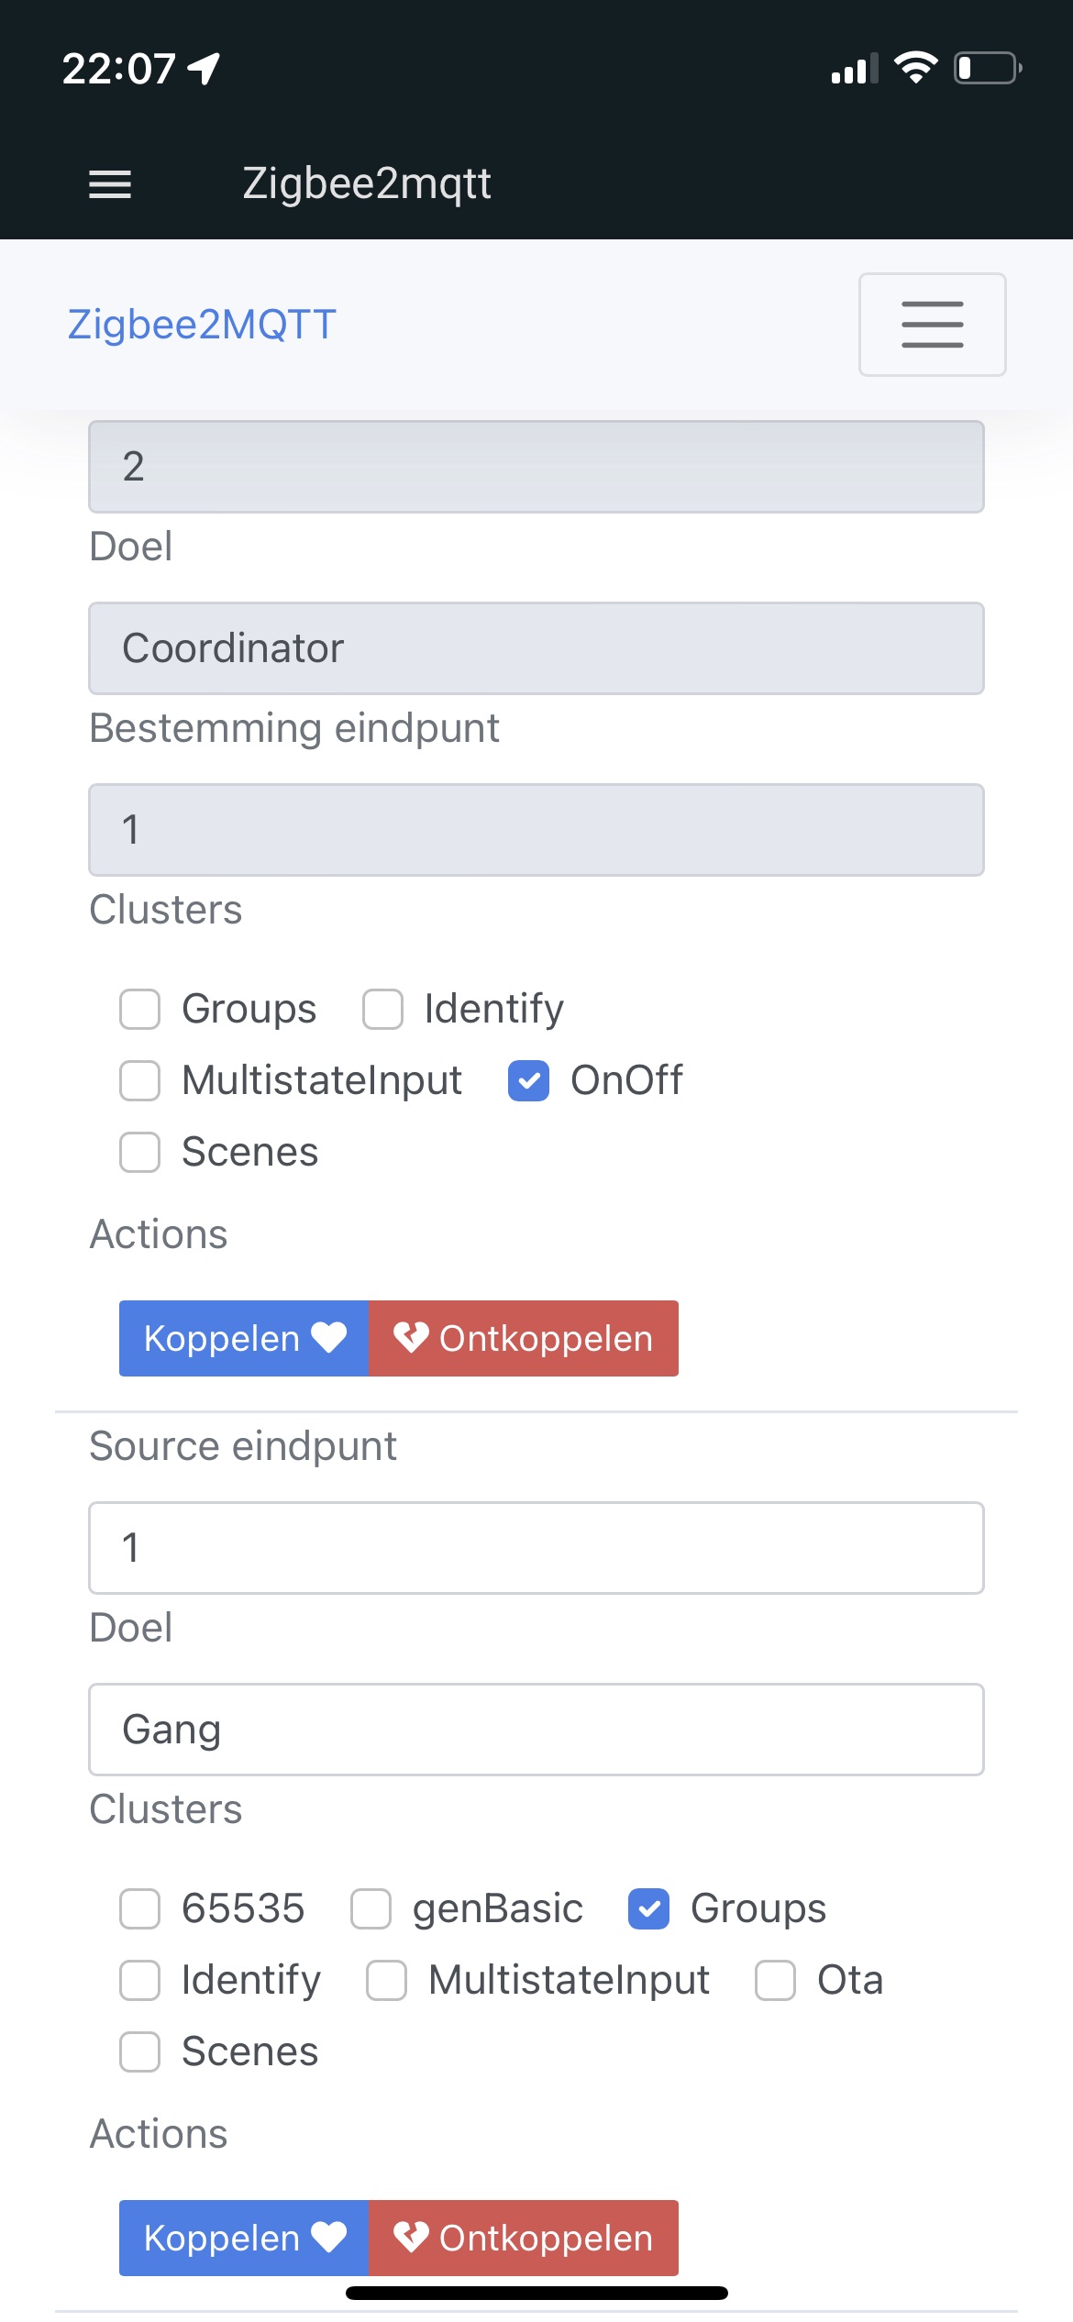Tap the navbar toggler icon next to Zigbee2MQTT
The height and width of the screenshot is (2322, 1073).
[932, 325]
